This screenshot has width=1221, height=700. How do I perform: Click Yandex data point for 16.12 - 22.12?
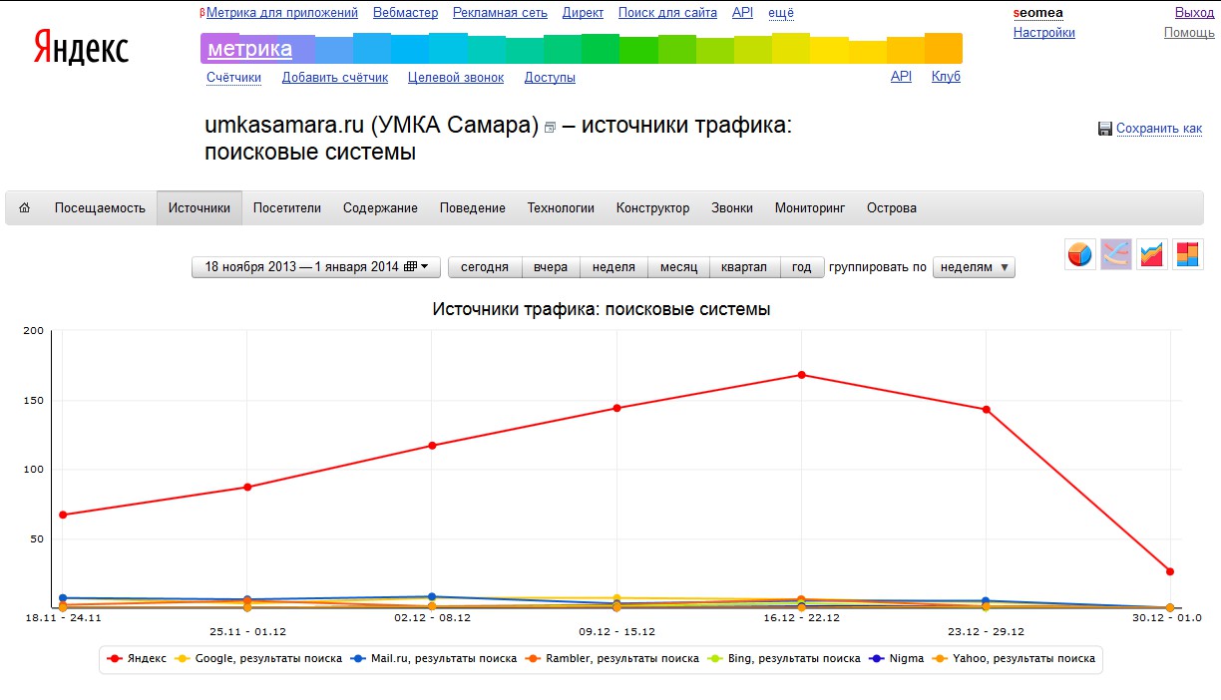click(x=801, y=375)
